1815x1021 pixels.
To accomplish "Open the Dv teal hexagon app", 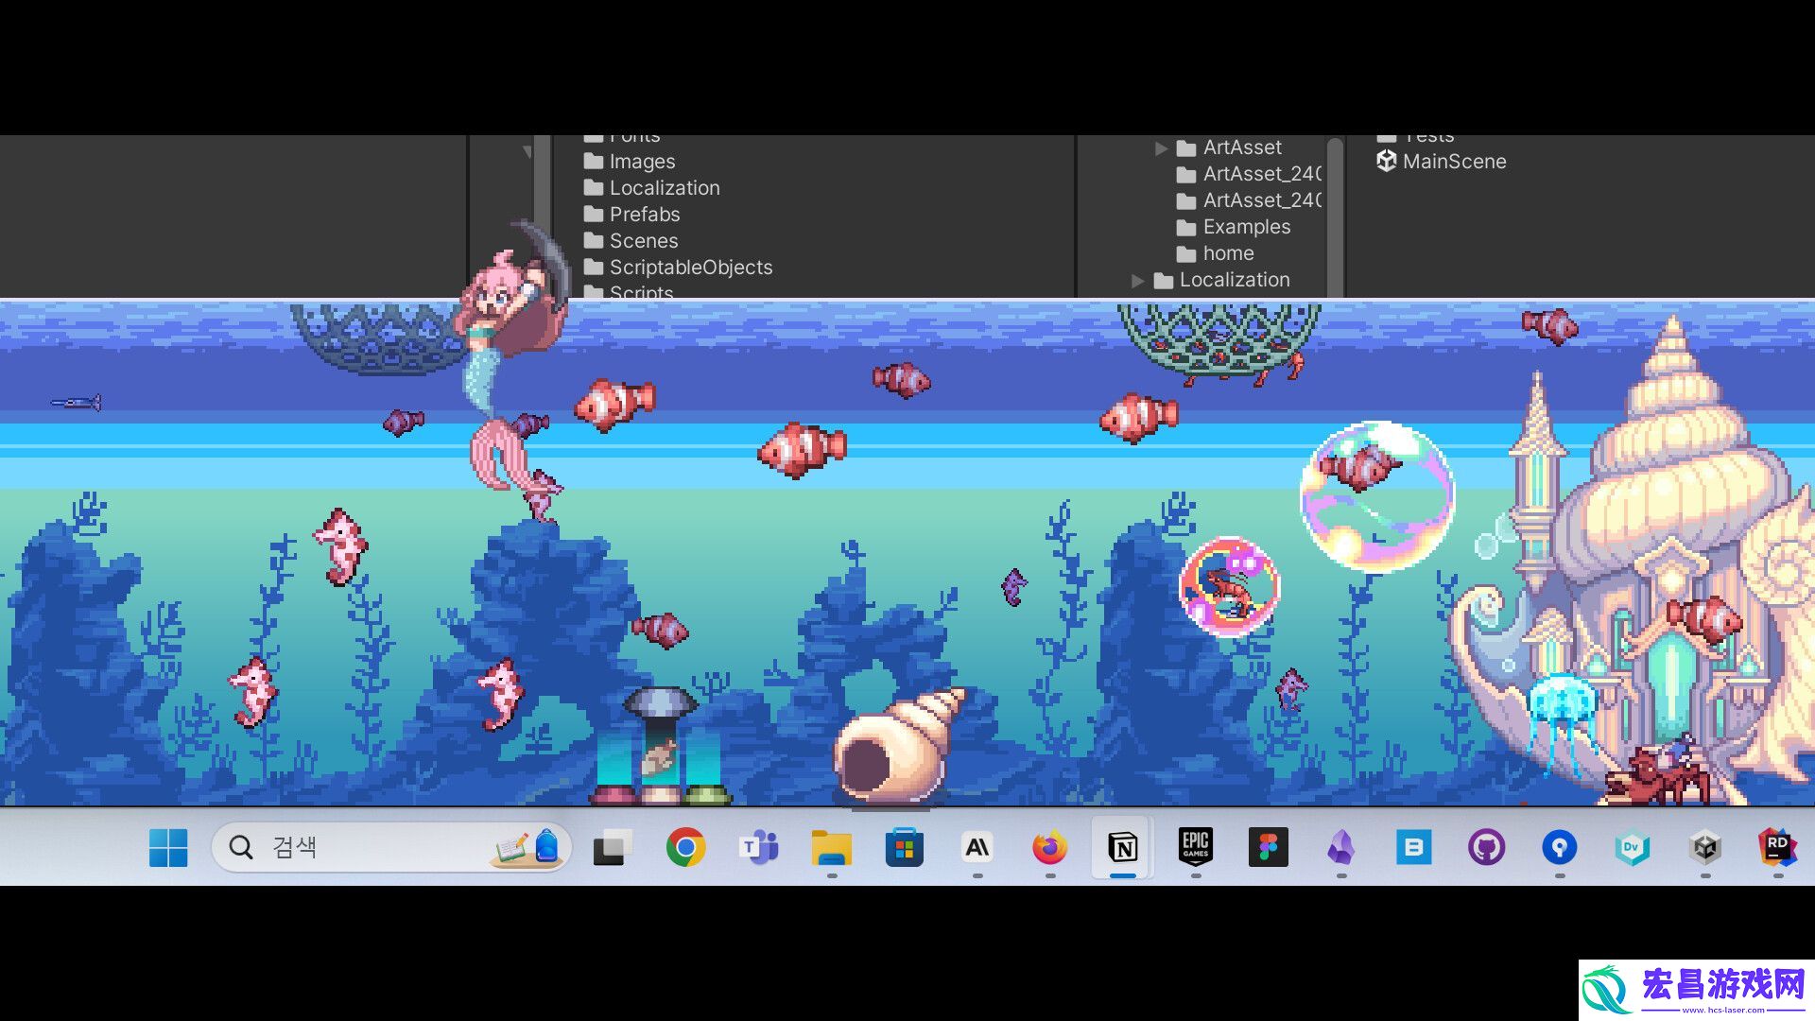I will click(x=1633, y=848).
